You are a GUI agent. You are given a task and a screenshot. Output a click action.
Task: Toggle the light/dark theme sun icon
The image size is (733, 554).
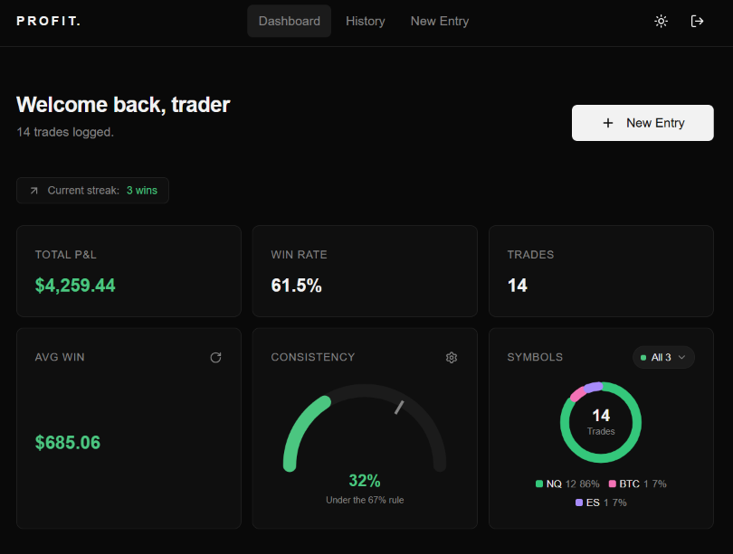click(x=661, y=21)
